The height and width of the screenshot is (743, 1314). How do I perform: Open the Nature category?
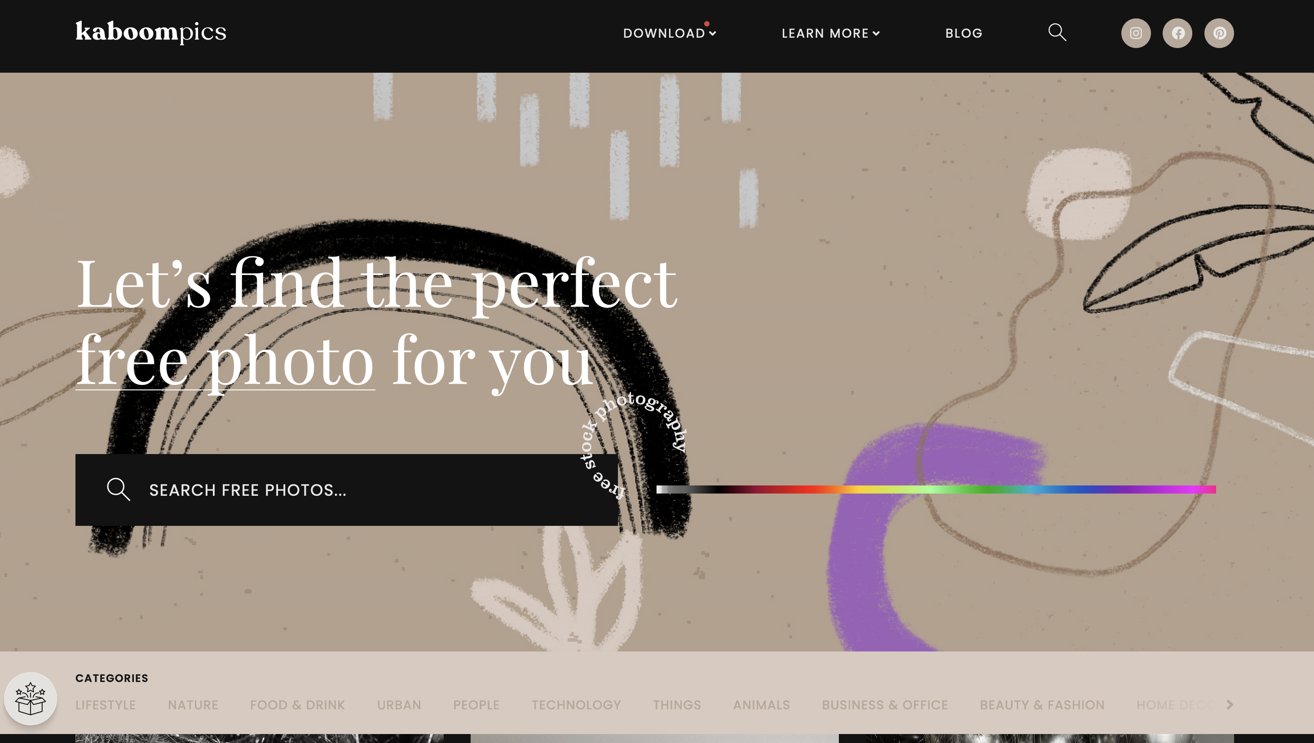193,705
